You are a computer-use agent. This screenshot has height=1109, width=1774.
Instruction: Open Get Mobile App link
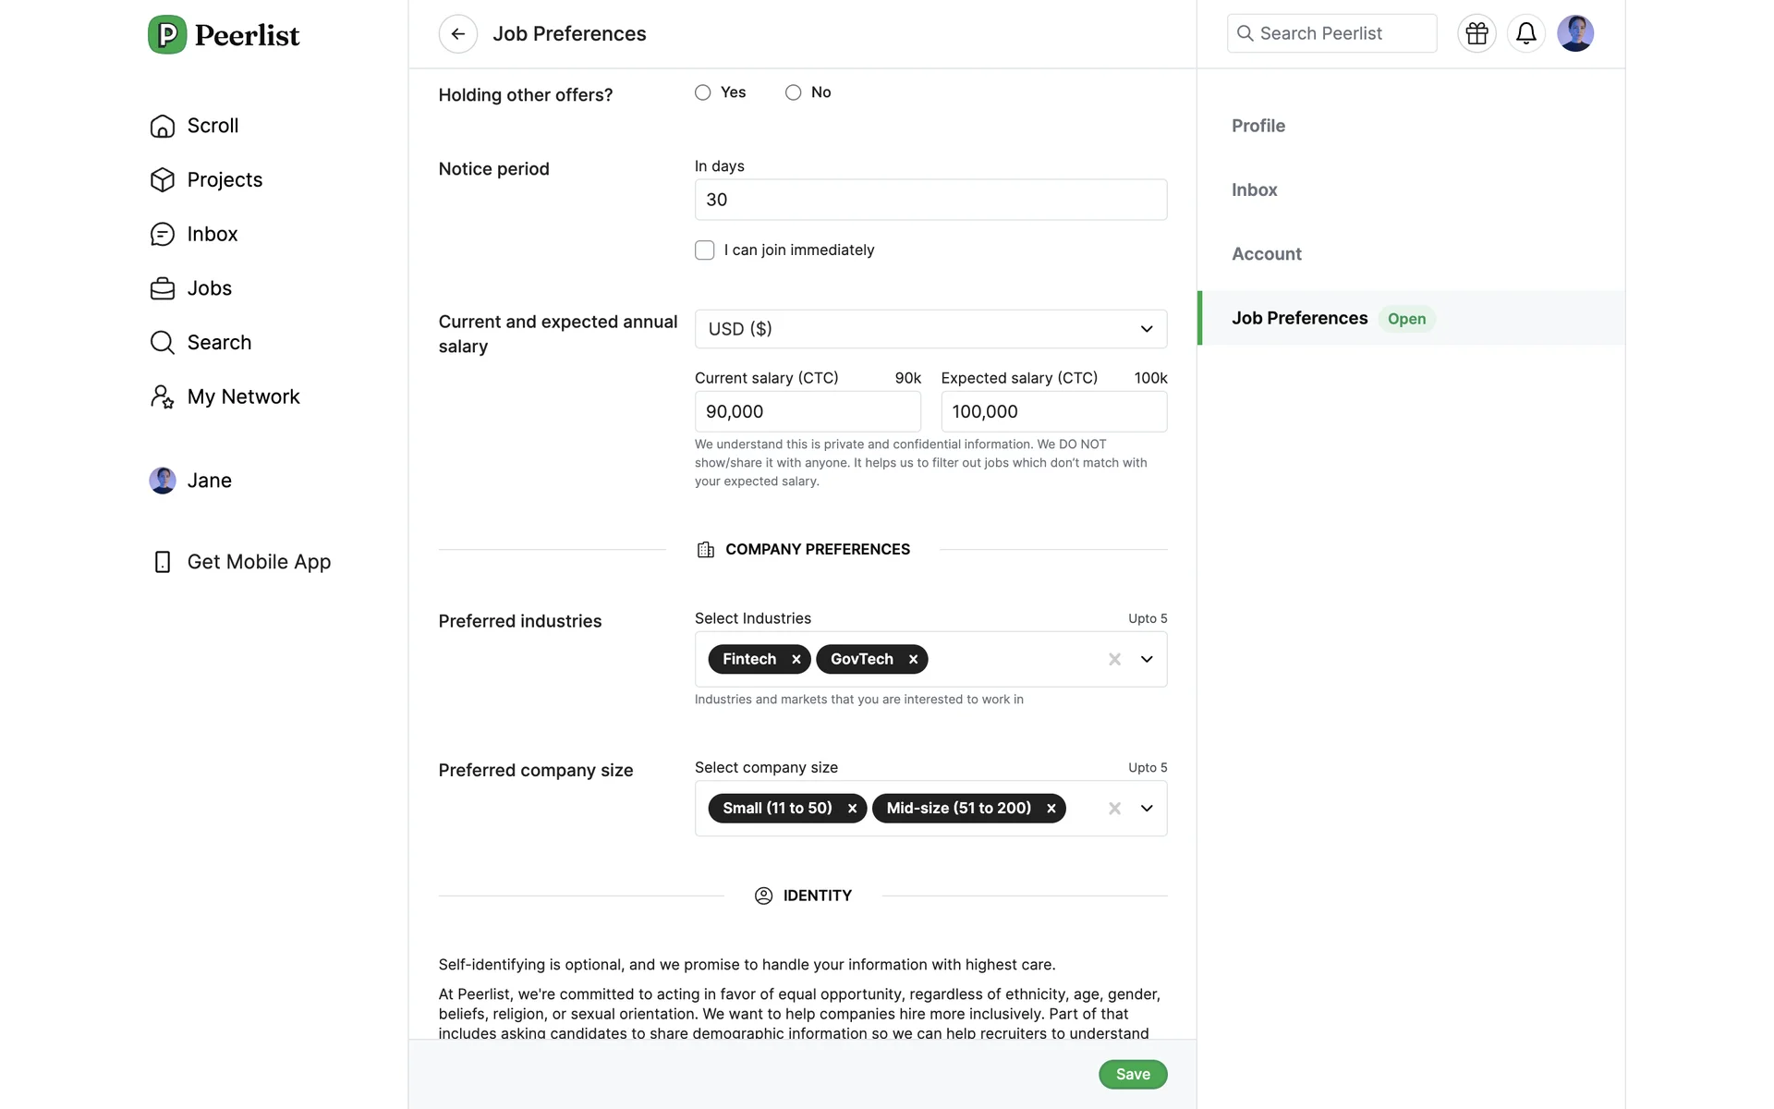click(258, 562)
